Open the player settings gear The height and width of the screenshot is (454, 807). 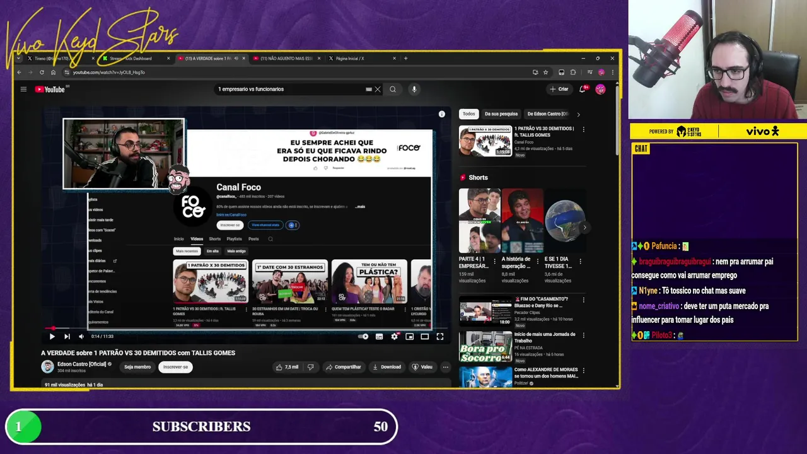[x=394, y=337]
